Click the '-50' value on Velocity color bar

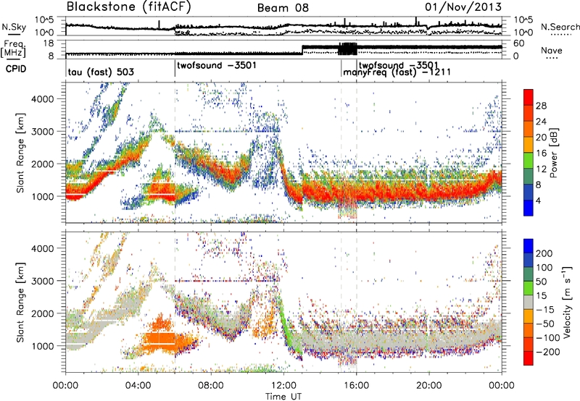pyautogui.click(x=545, y=324)
